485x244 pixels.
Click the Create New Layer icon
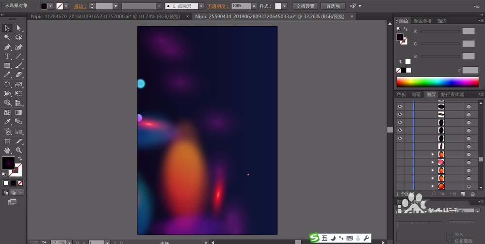[463, 194]
